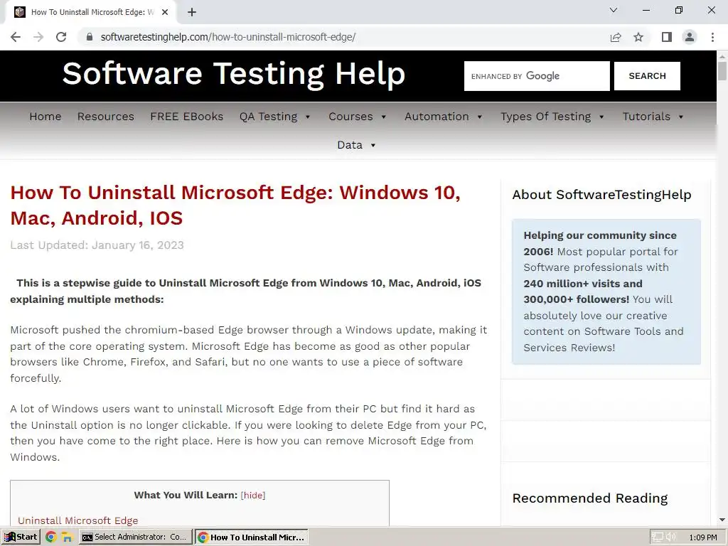Click the page scrollbar up arrow
728x546 pixels.
pyautogui.click(x=722, y=56)
